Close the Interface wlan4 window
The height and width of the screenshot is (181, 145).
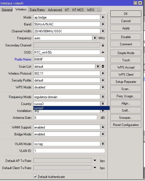pyautogui.click(x=140, y=3)
